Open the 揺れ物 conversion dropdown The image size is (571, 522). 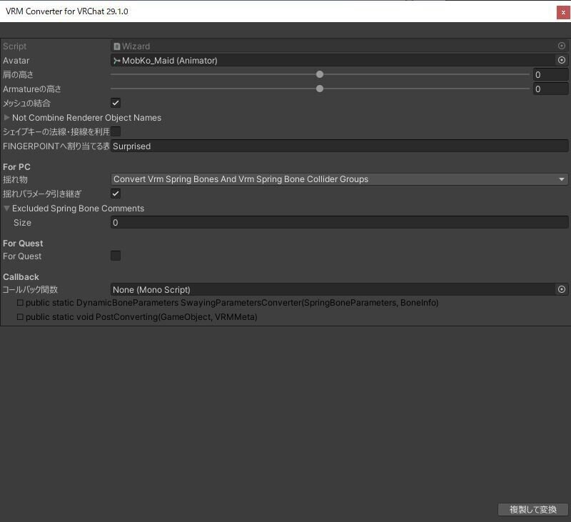click(x=340, y=179)
